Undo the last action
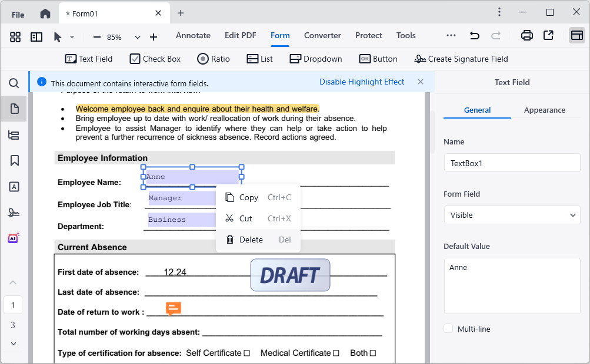Viewport: 590px width, 364px height. (x=474, y=35)
